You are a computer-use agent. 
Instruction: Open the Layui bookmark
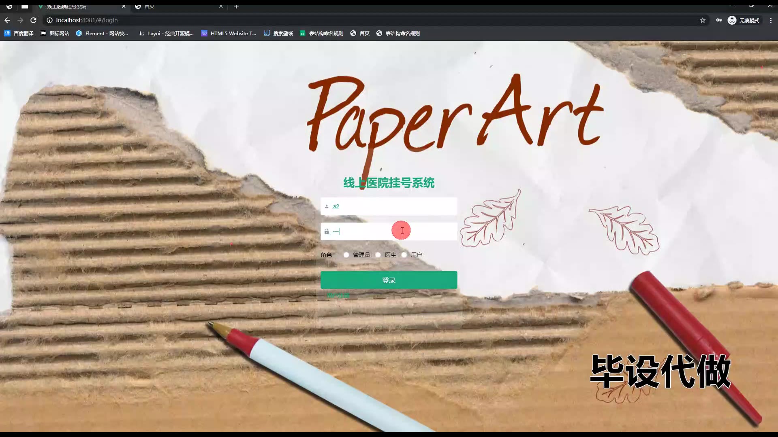(x=166, y=33)
